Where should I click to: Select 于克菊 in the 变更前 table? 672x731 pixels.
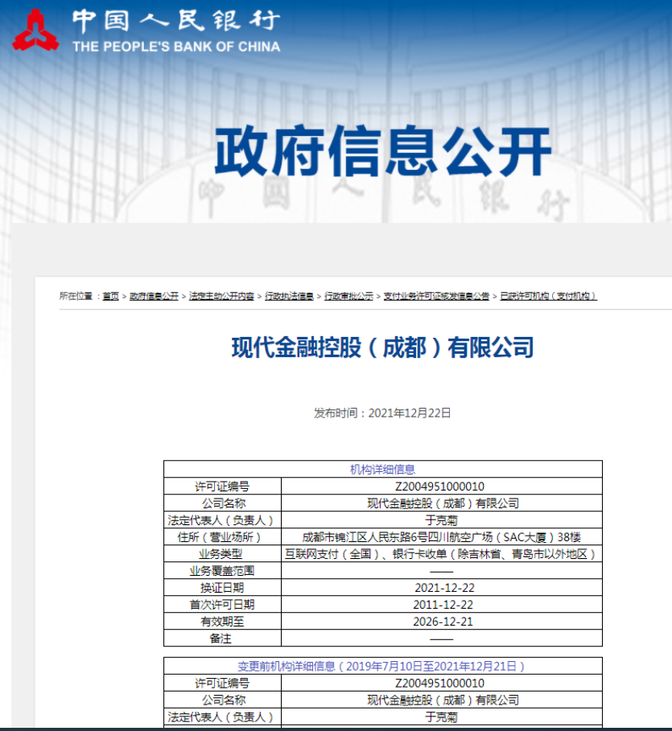[442, 717]
